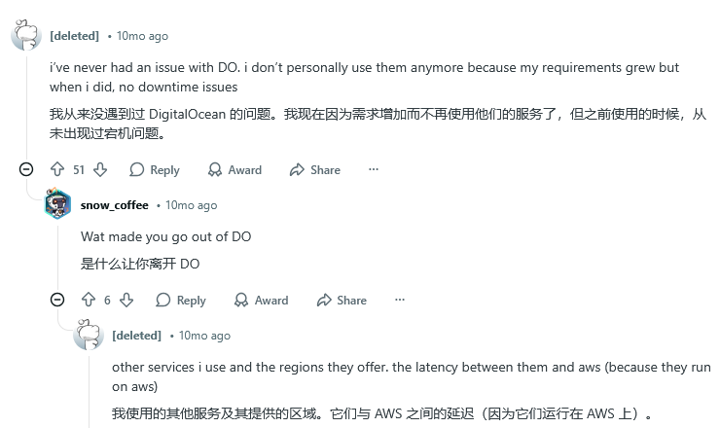
Task: Open more options for first comment
Action: click(x=373, y=169)
